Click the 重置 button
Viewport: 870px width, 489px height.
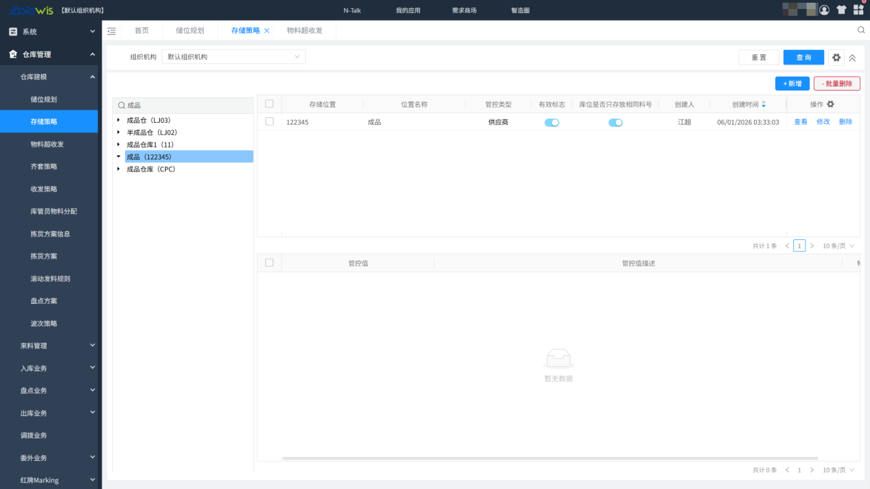759,58
